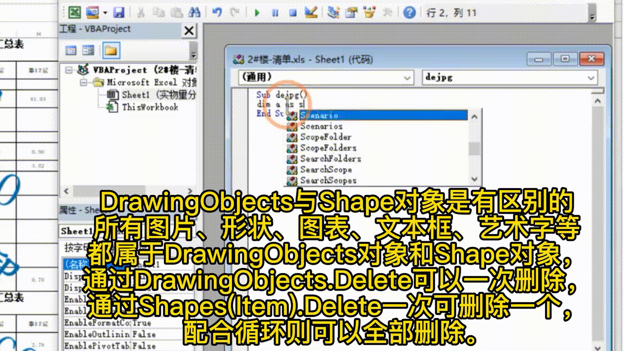
Task: Click the autocomplete list scrollbar thumb
Action: click(x=474, y=149)
